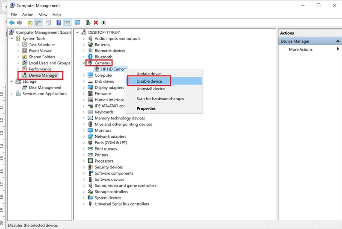Screen dimensions: 342x229
Task: Click the Mice and other pointing devices icon
Action: click(x=90, y=124)
